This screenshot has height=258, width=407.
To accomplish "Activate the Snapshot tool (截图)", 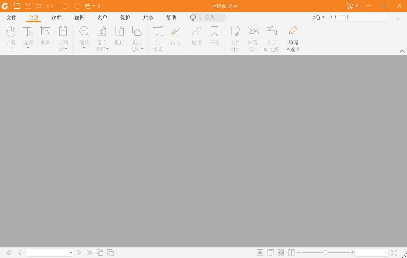I will 46,36.
